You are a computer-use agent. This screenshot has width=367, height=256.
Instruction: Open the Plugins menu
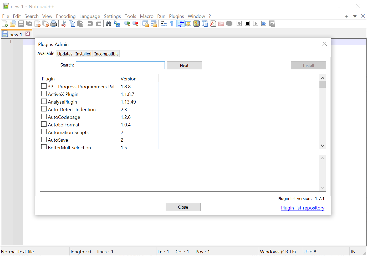click(176, 16)
